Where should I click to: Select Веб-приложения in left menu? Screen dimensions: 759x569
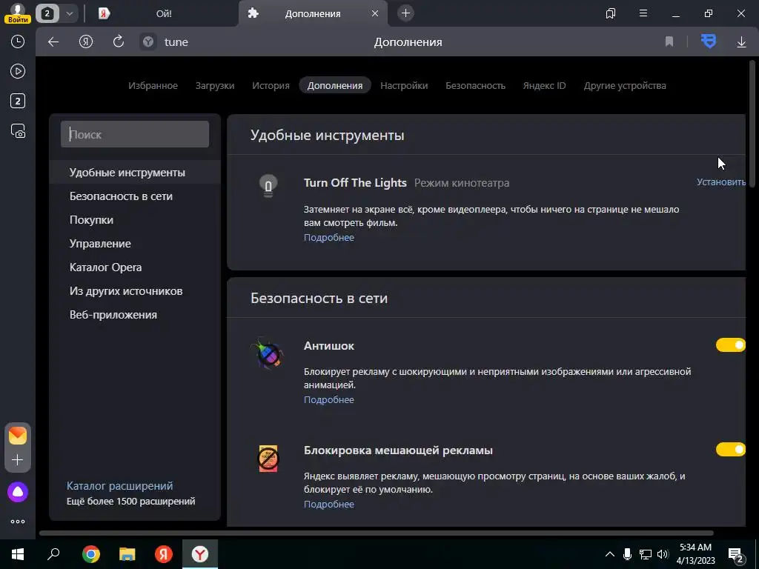pos(135,314)
